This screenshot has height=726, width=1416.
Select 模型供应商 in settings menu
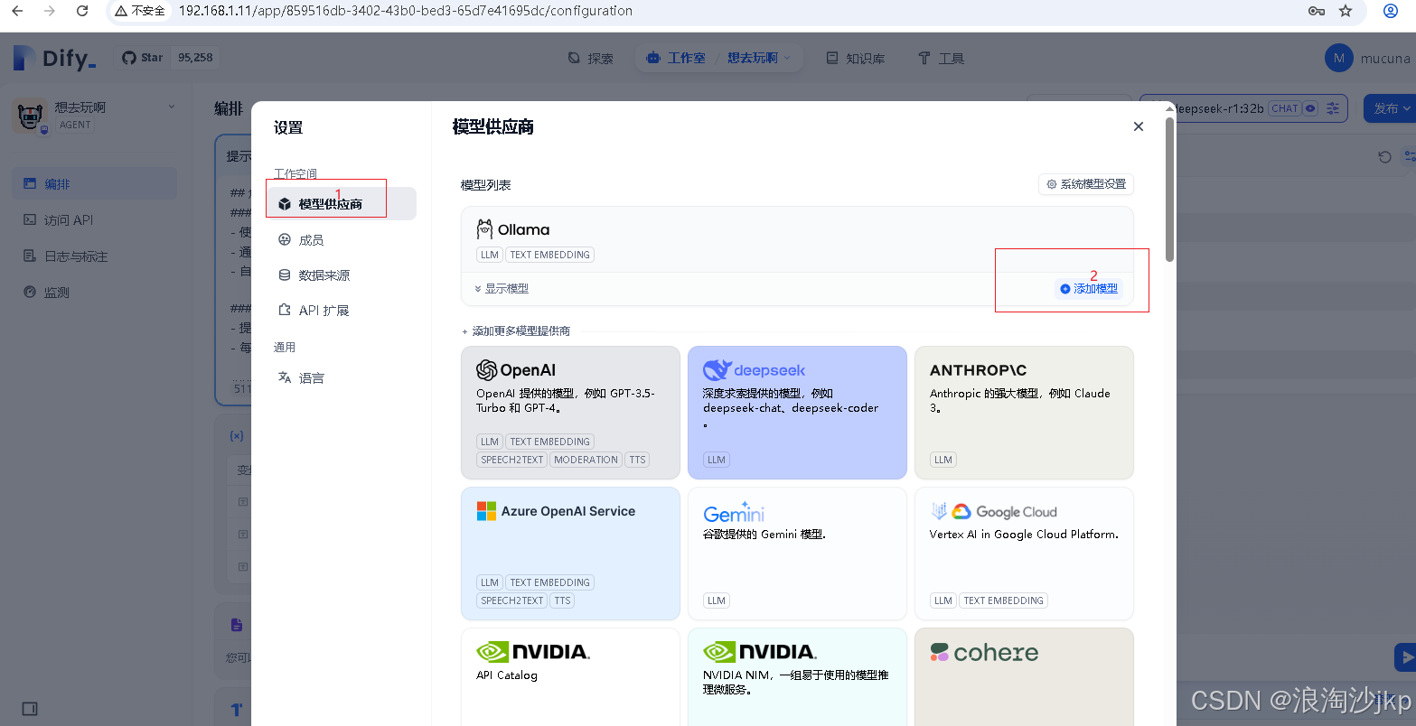(342, 204)
